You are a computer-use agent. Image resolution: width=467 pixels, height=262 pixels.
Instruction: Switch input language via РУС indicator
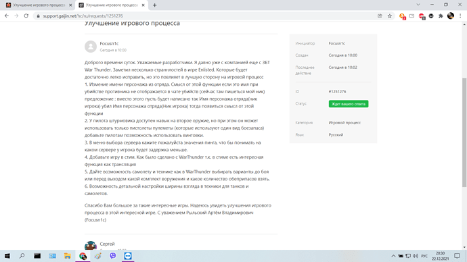click(x=424, y=256)
